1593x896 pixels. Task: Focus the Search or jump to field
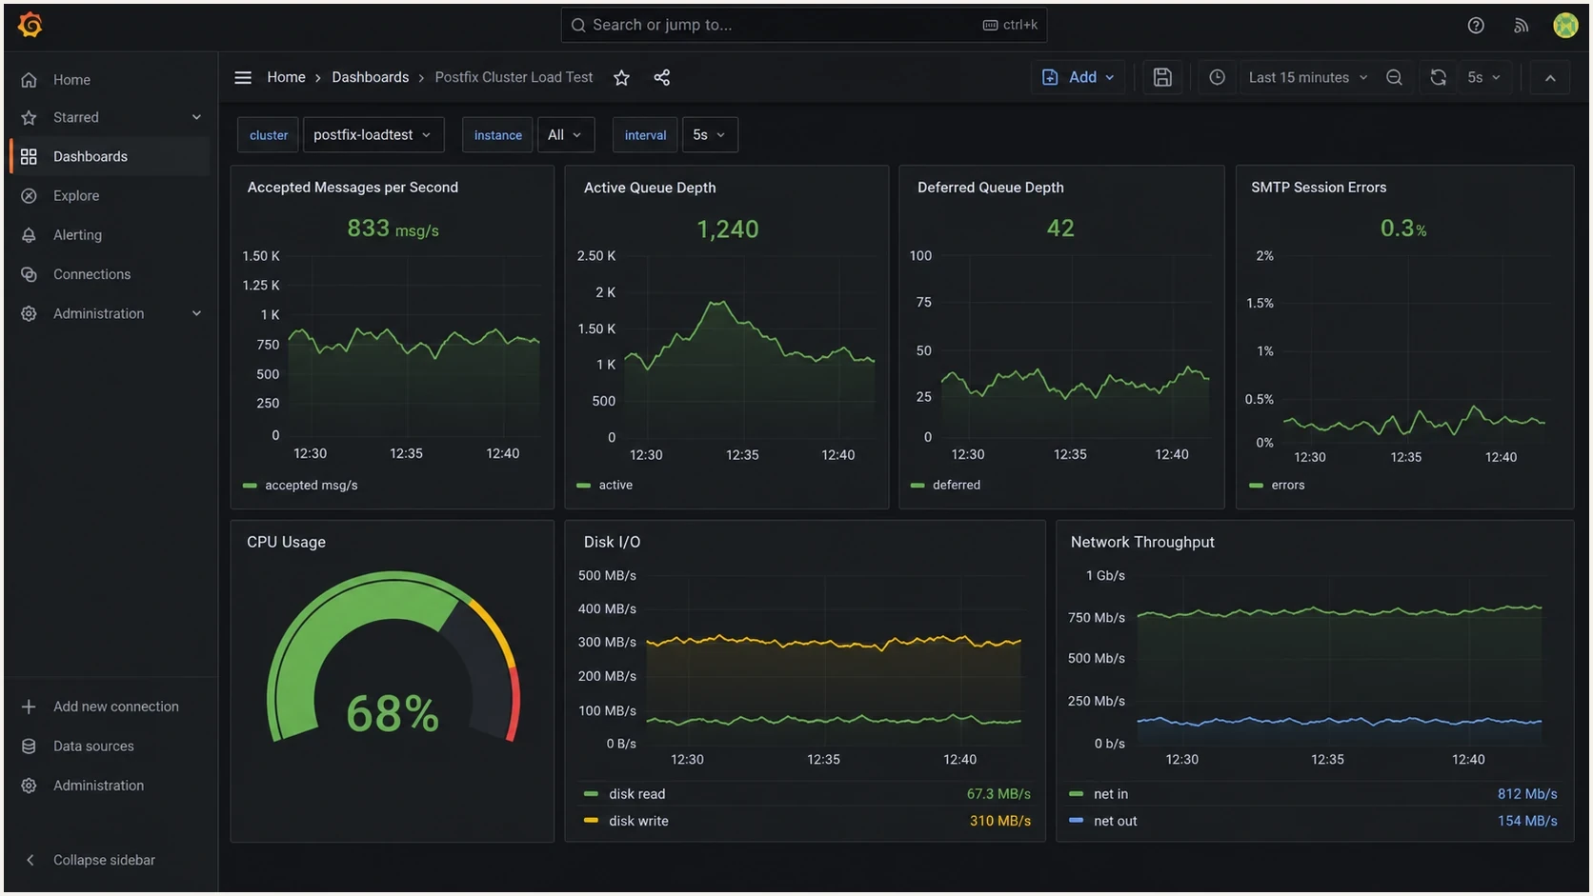click(804, 25)
